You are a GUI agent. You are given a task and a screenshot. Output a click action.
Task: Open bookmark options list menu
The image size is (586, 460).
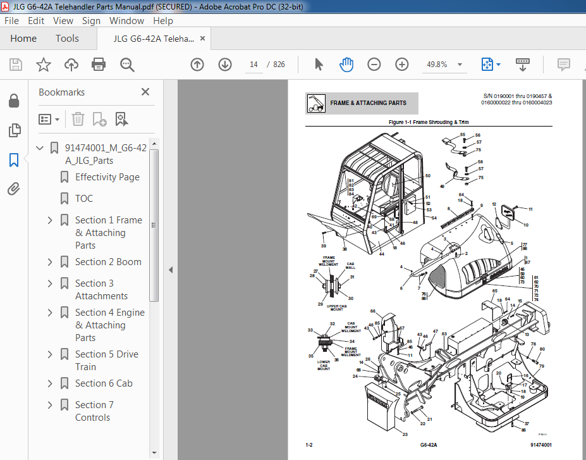tap(49, 120)
